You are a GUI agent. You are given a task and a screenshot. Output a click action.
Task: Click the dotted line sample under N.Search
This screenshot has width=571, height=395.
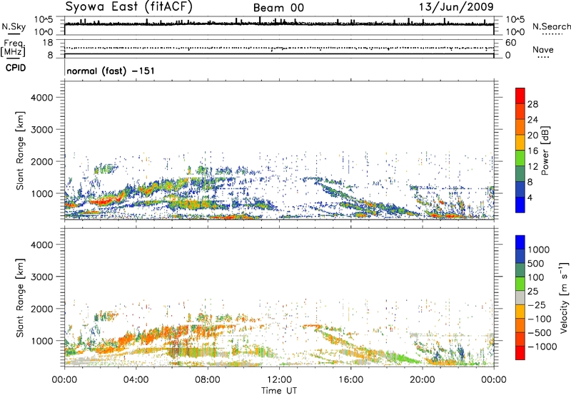point(552,34)
